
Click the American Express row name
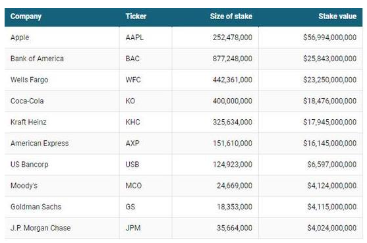(40, 143)
